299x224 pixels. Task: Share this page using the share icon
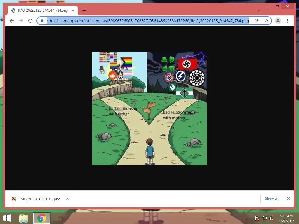point(257,21)
